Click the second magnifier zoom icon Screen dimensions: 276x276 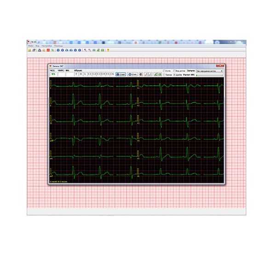90,50
